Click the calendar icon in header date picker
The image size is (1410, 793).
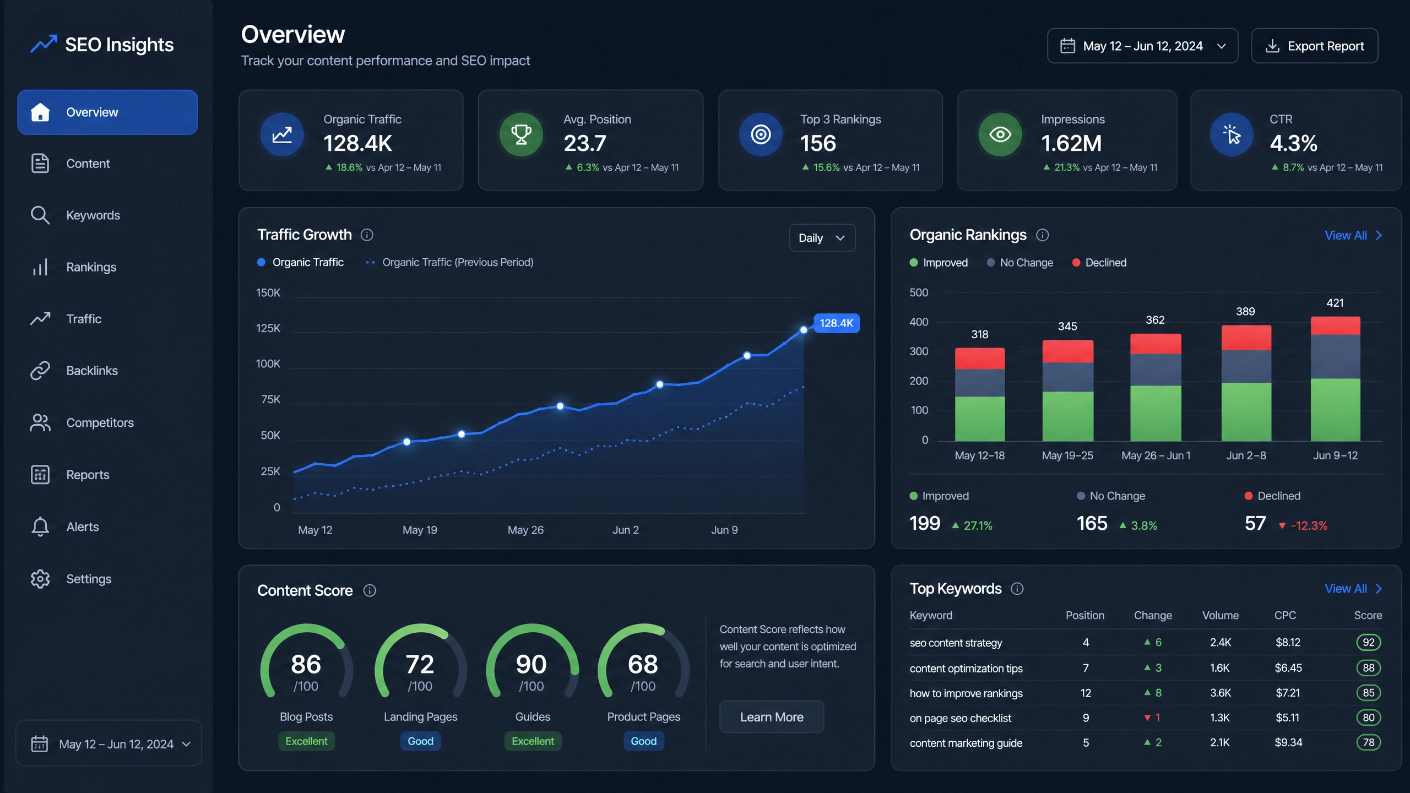coord(1067,46)
